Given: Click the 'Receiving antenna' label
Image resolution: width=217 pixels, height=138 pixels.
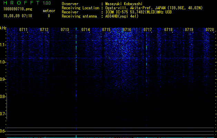Looking at the screenshot, I should pos(79,16).
